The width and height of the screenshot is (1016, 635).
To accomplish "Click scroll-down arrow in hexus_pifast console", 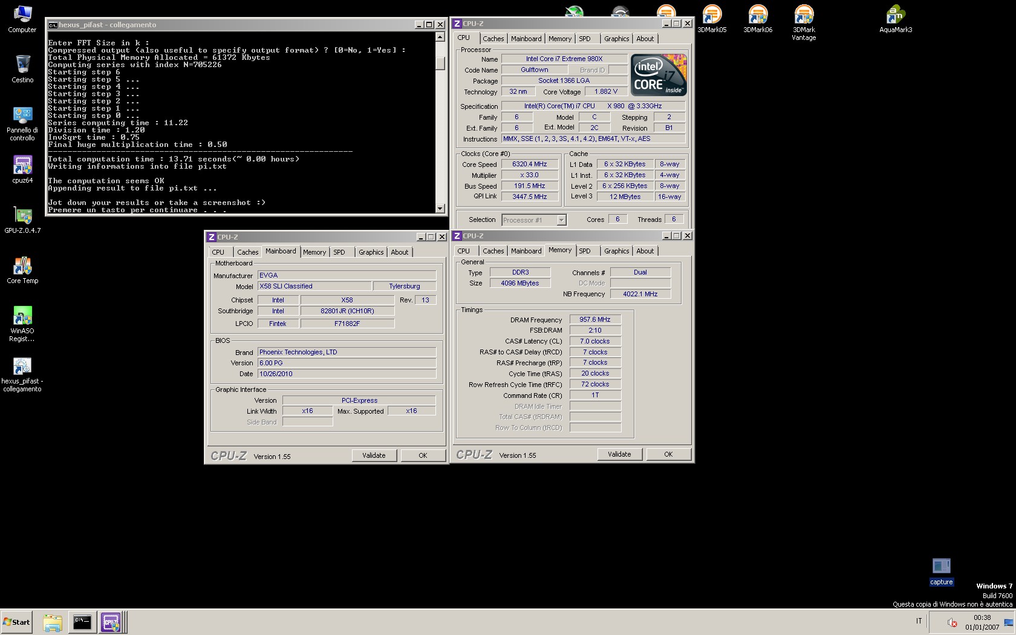I will click(x=440, y=208).
